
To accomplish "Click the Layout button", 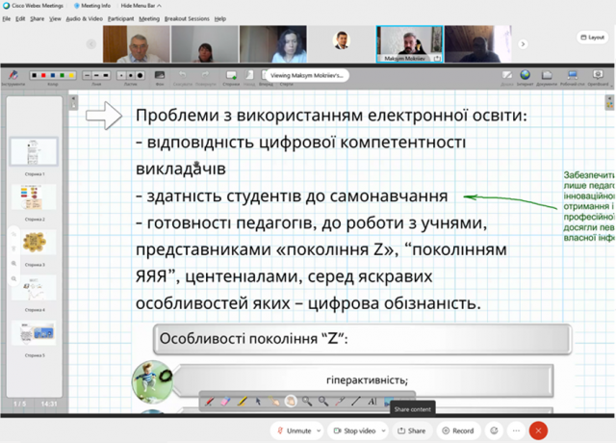I will pos(593,38).
